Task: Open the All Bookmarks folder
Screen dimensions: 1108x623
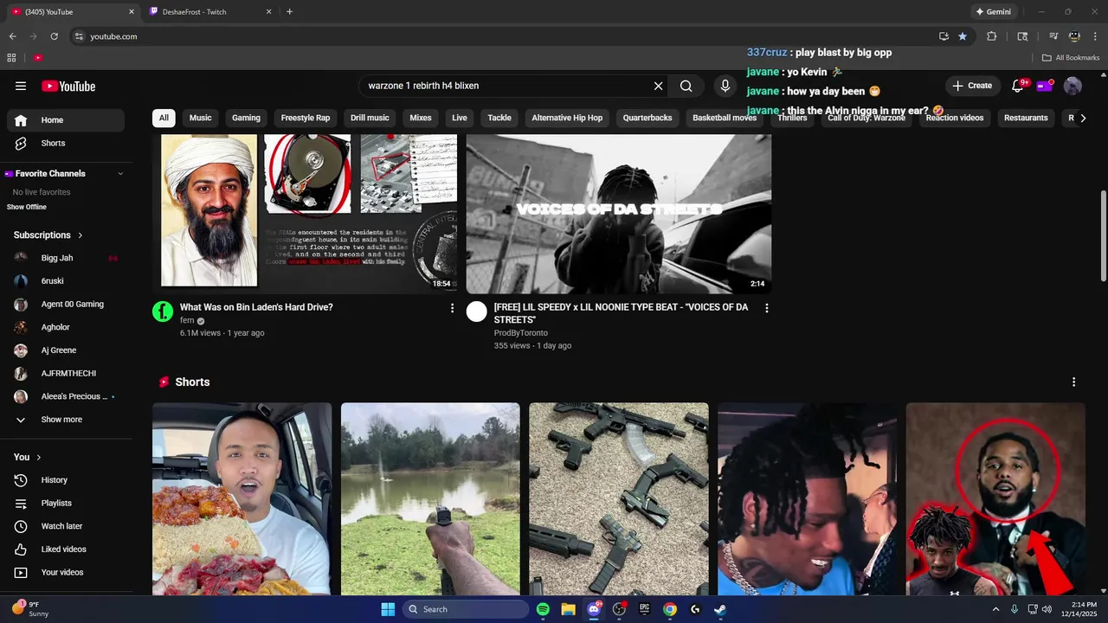Action: 1071,58
